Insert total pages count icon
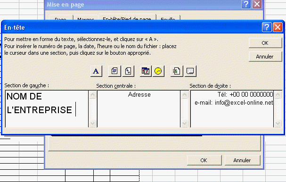 [128, 71]
